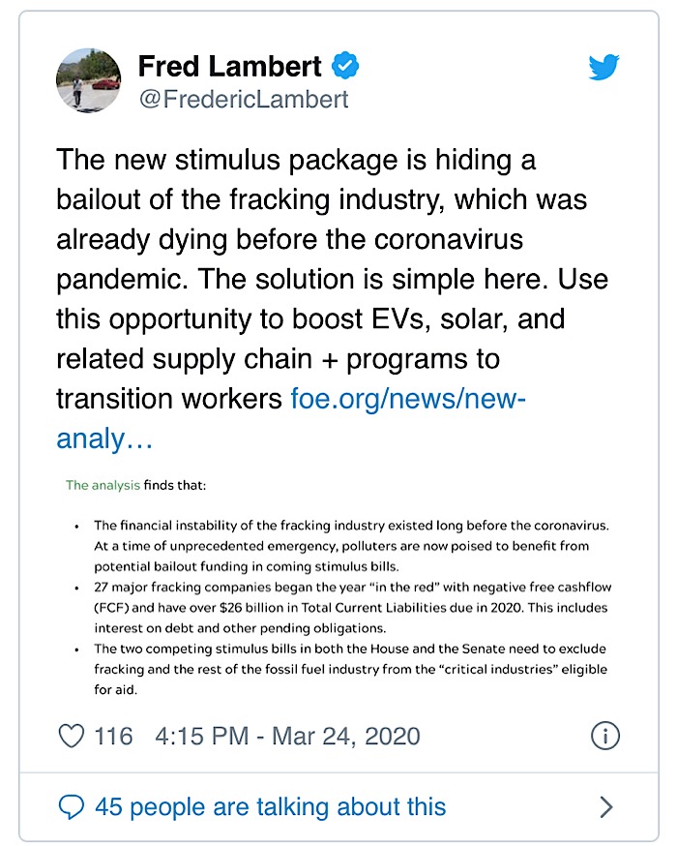Open the @FredericLambert handle link

(x=243, y=99)
